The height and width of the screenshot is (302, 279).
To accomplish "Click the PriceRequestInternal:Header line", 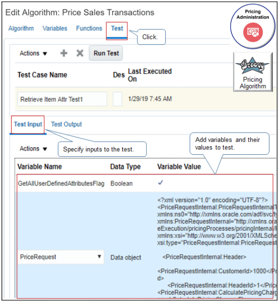I will point(204,257).
